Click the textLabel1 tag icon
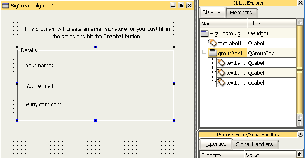The image size is (305, 158). tap(213, 43)
